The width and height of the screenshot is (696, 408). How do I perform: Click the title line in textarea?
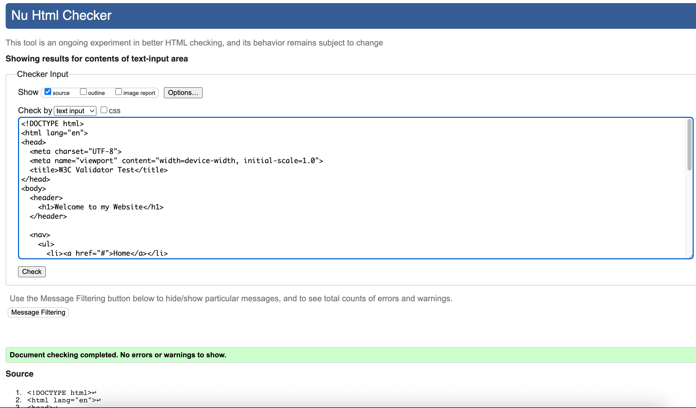click(99, 170)
